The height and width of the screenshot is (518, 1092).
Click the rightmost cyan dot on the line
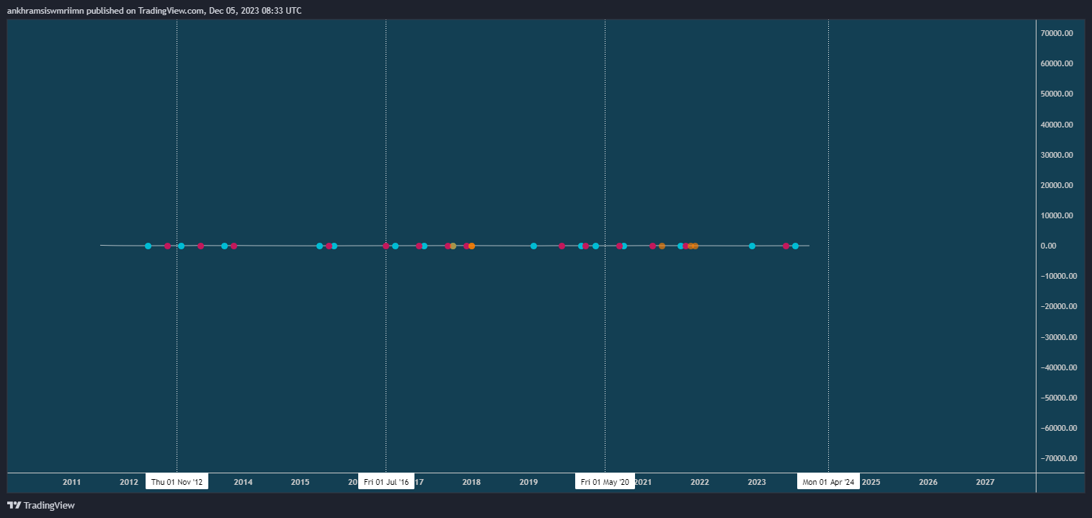(795, 246)
